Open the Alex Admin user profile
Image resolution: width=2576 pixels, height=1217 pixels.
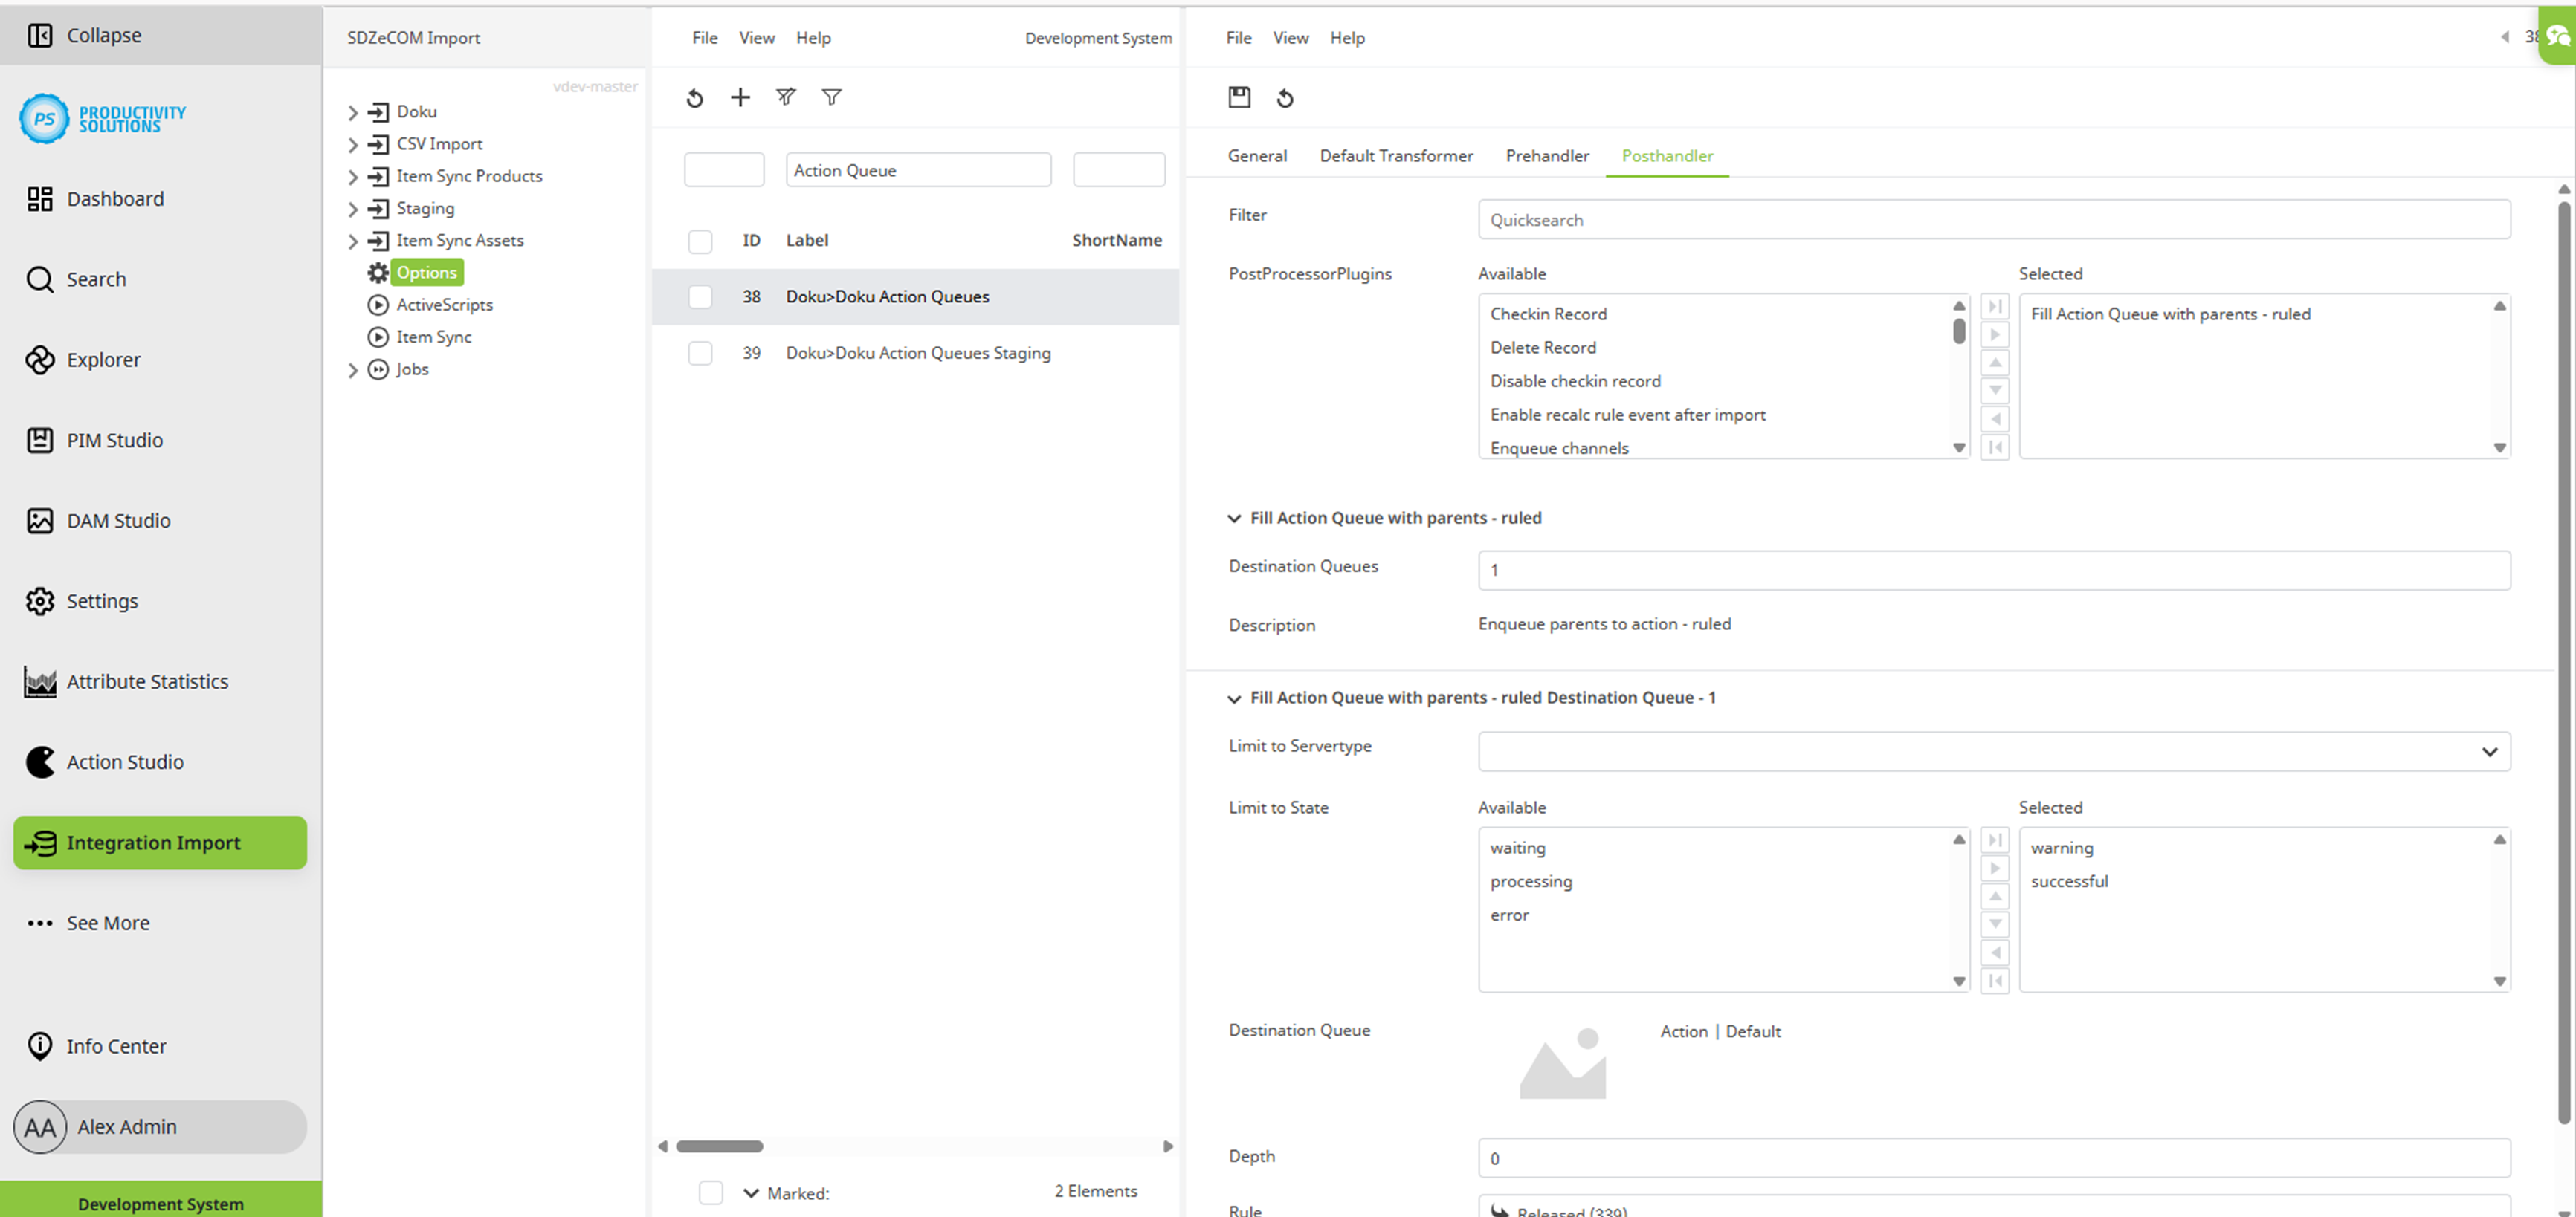click(160, 1127)
